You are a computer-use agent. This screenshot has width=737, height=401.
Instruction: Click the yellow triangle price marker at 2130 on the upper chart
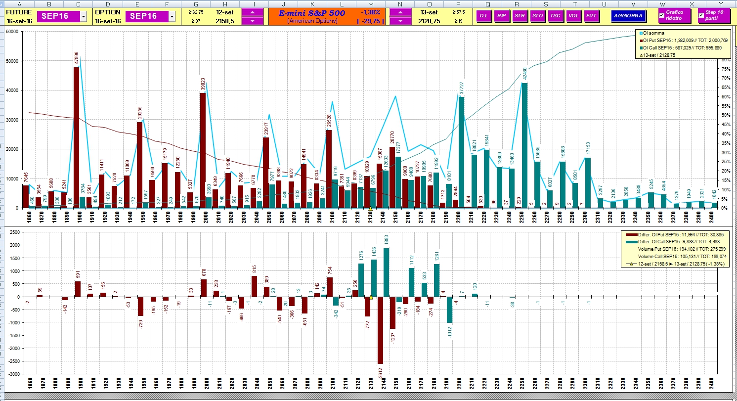[370, 209]
